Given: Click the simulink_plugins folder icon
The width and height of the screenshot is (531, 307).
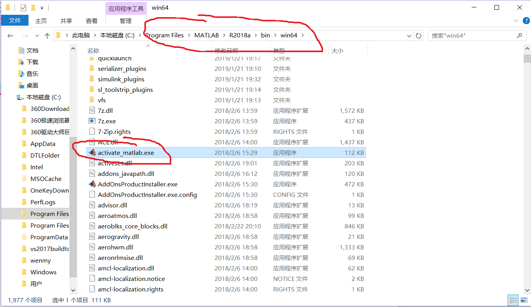Looking at the screenshot, I should click(92, 79).
